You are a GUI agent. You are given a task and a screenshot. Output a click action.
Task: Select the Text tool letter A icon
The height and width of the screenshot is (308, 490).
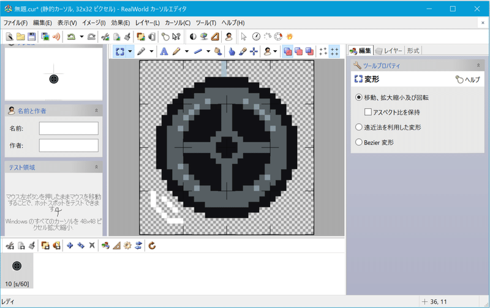[x=164, y=51]
